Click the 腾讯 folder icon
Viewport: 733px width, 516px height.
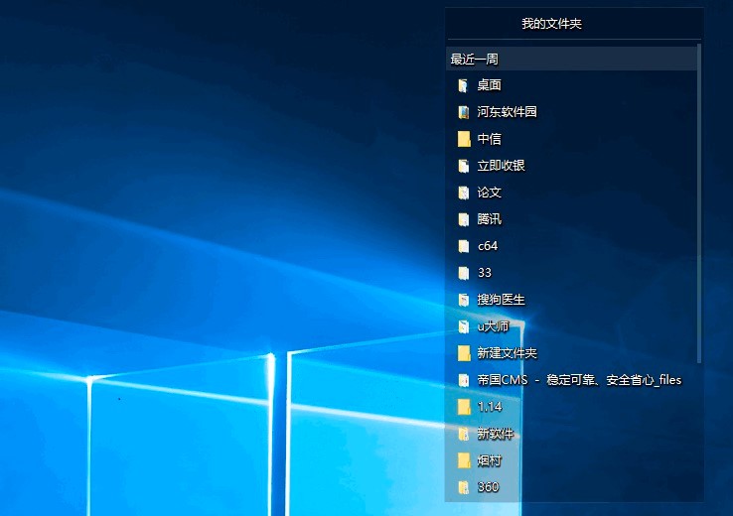point(463,219)
